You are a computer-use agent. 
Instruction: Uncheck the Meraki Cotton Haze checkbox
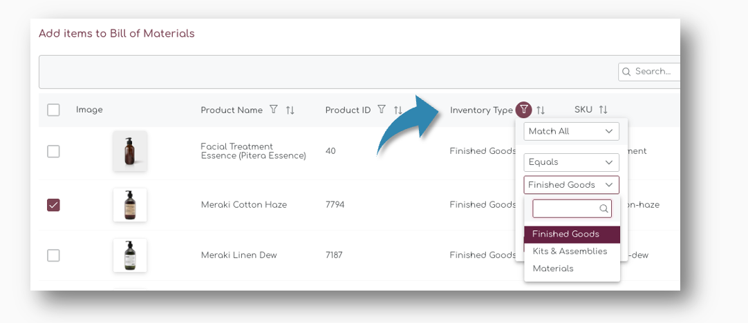pyautogui.click(x=53, y=204)
